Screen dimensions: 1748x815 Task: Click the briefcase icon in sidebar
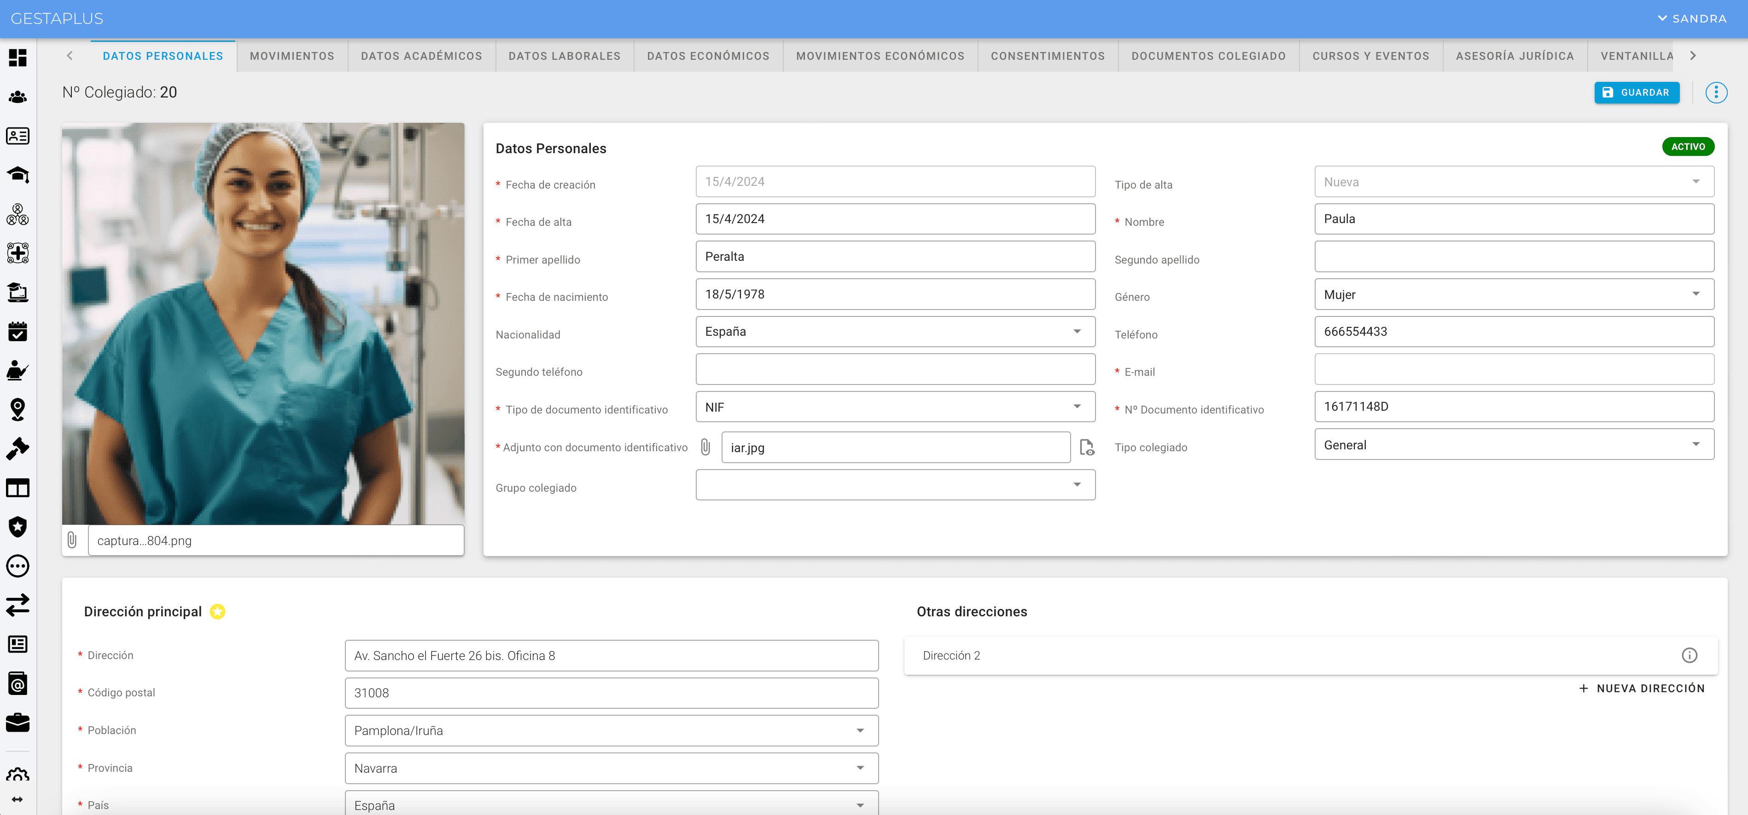pos(17,723)
